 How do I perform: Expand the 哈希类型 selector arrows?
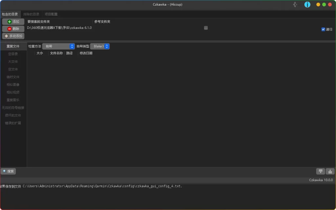[x=107, y=46]
